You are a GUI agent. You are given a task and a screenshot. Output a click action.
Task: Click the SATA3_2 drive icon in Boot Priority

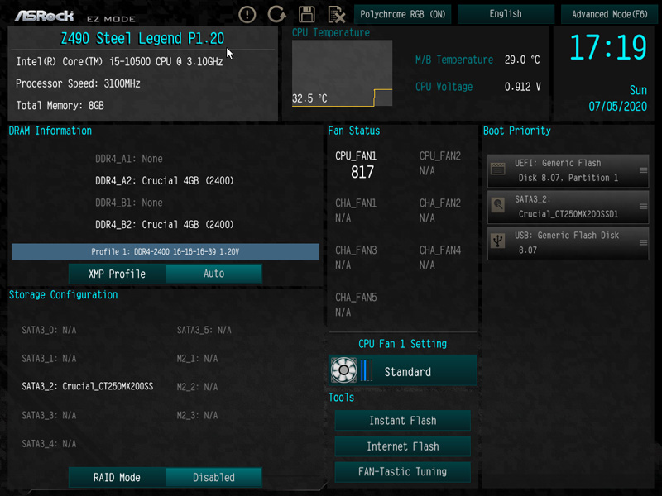click(497, 206)
